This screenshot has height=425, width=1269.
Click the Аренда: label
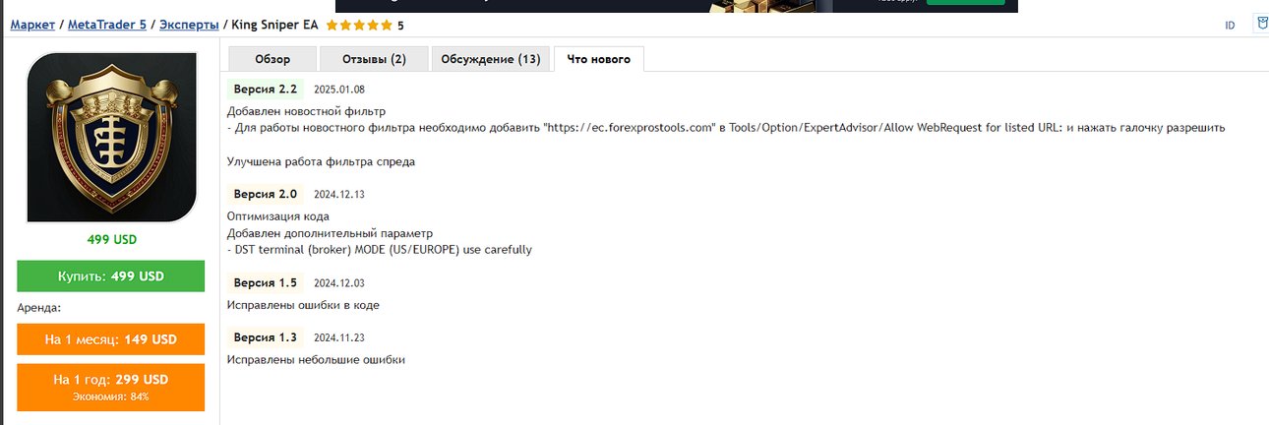click(x=39, y=308)
